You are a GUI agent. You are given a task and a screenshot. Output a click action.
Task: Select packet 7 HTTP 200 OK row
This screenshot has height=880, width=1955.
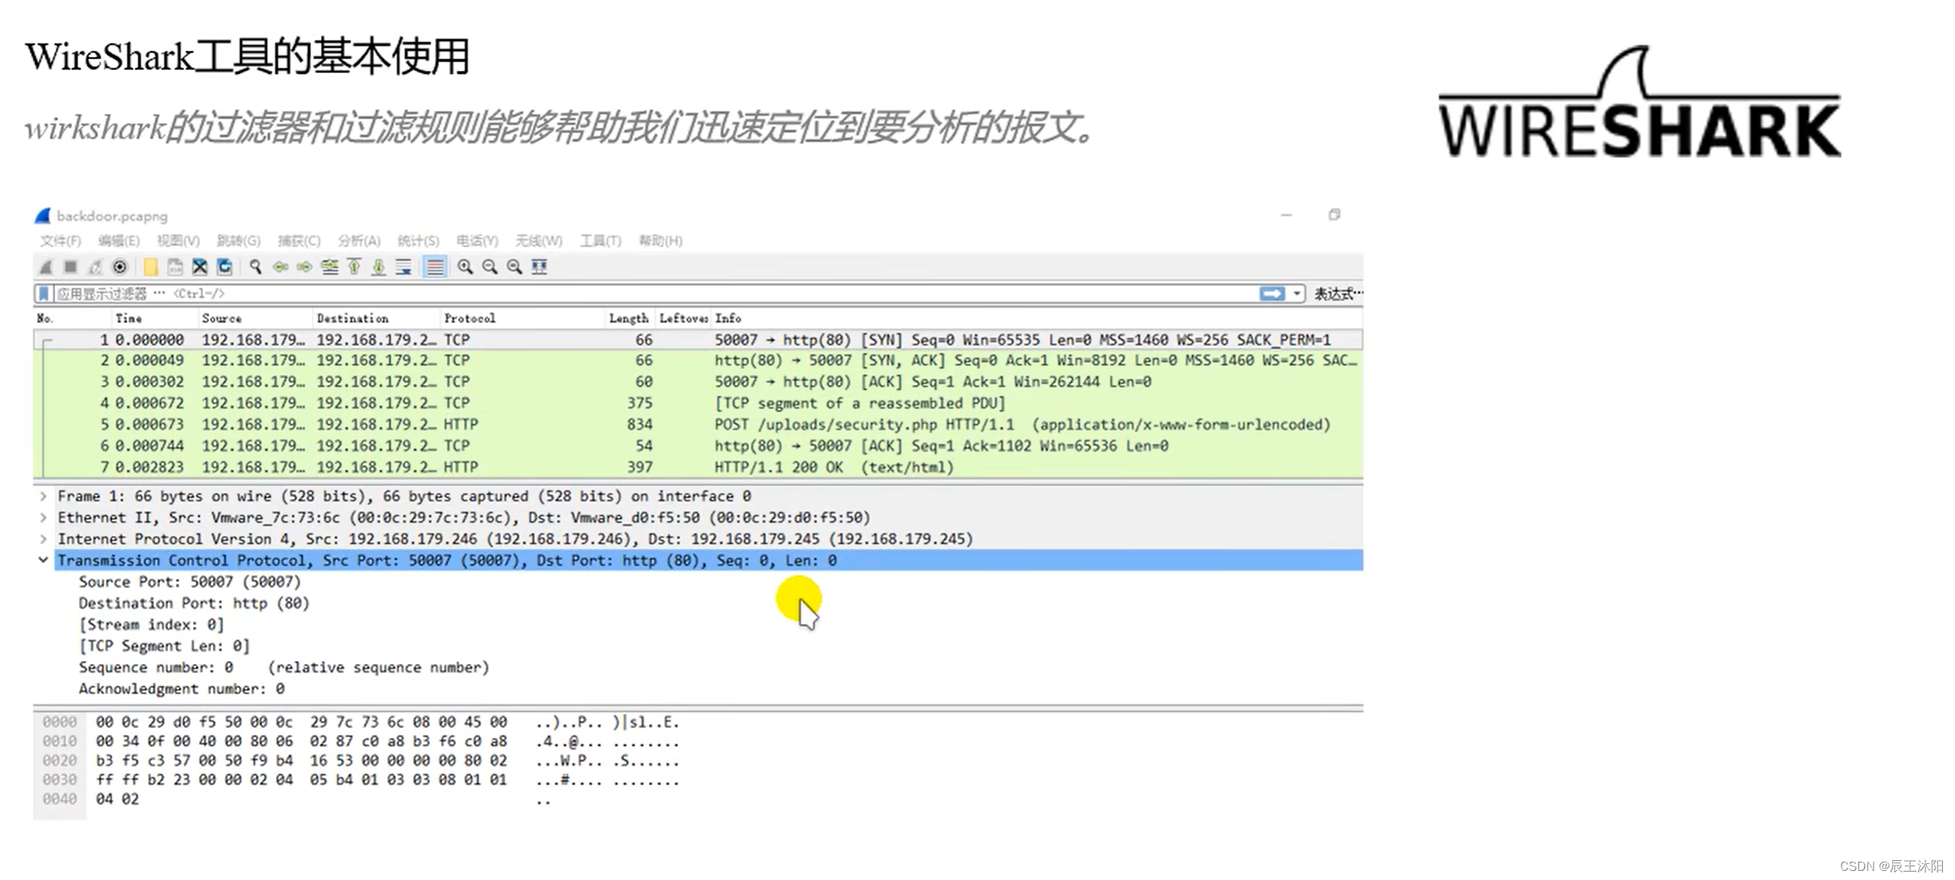[x=698, y=467]
